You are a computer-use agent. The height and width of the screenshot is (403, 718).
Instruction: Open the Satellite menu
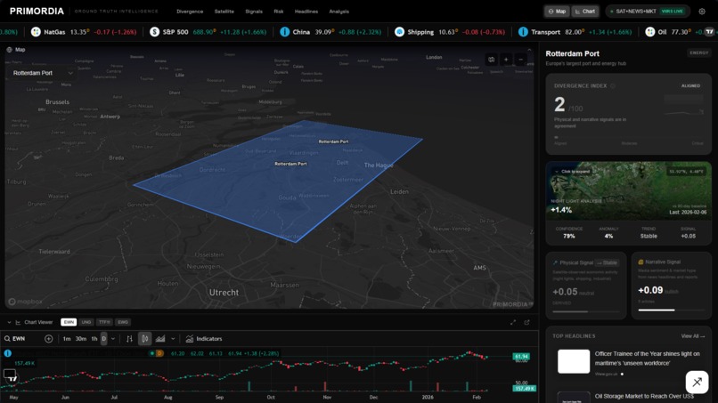click(224, 12)
